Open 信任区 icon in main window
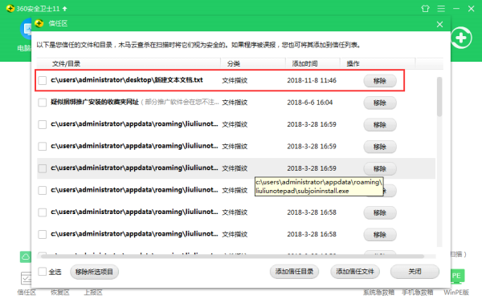The image size is (482, 303). [27, 278]
